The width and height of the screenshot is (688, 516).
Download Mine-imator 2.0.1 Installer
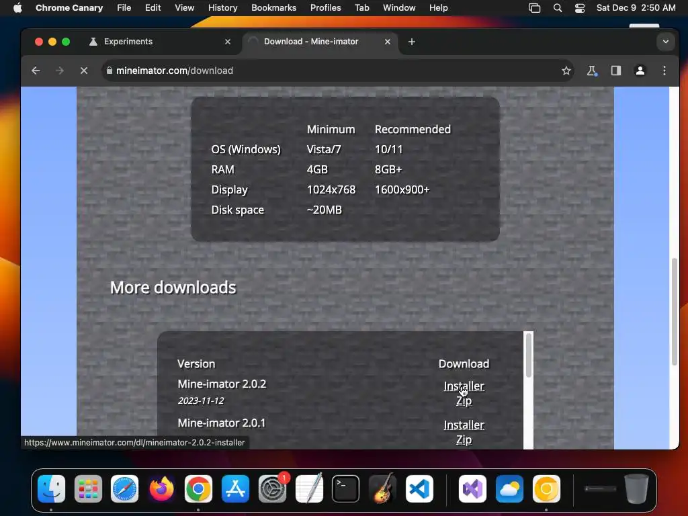[x=464, y=425]
